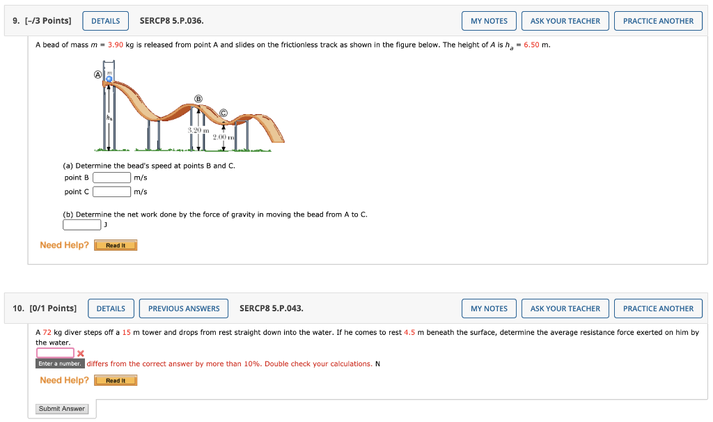Image resolution: width=713 pixels, height=422 pixels.
Task: Click ASK YOUR TEACHER on problem 10
Action: [565, 308]
